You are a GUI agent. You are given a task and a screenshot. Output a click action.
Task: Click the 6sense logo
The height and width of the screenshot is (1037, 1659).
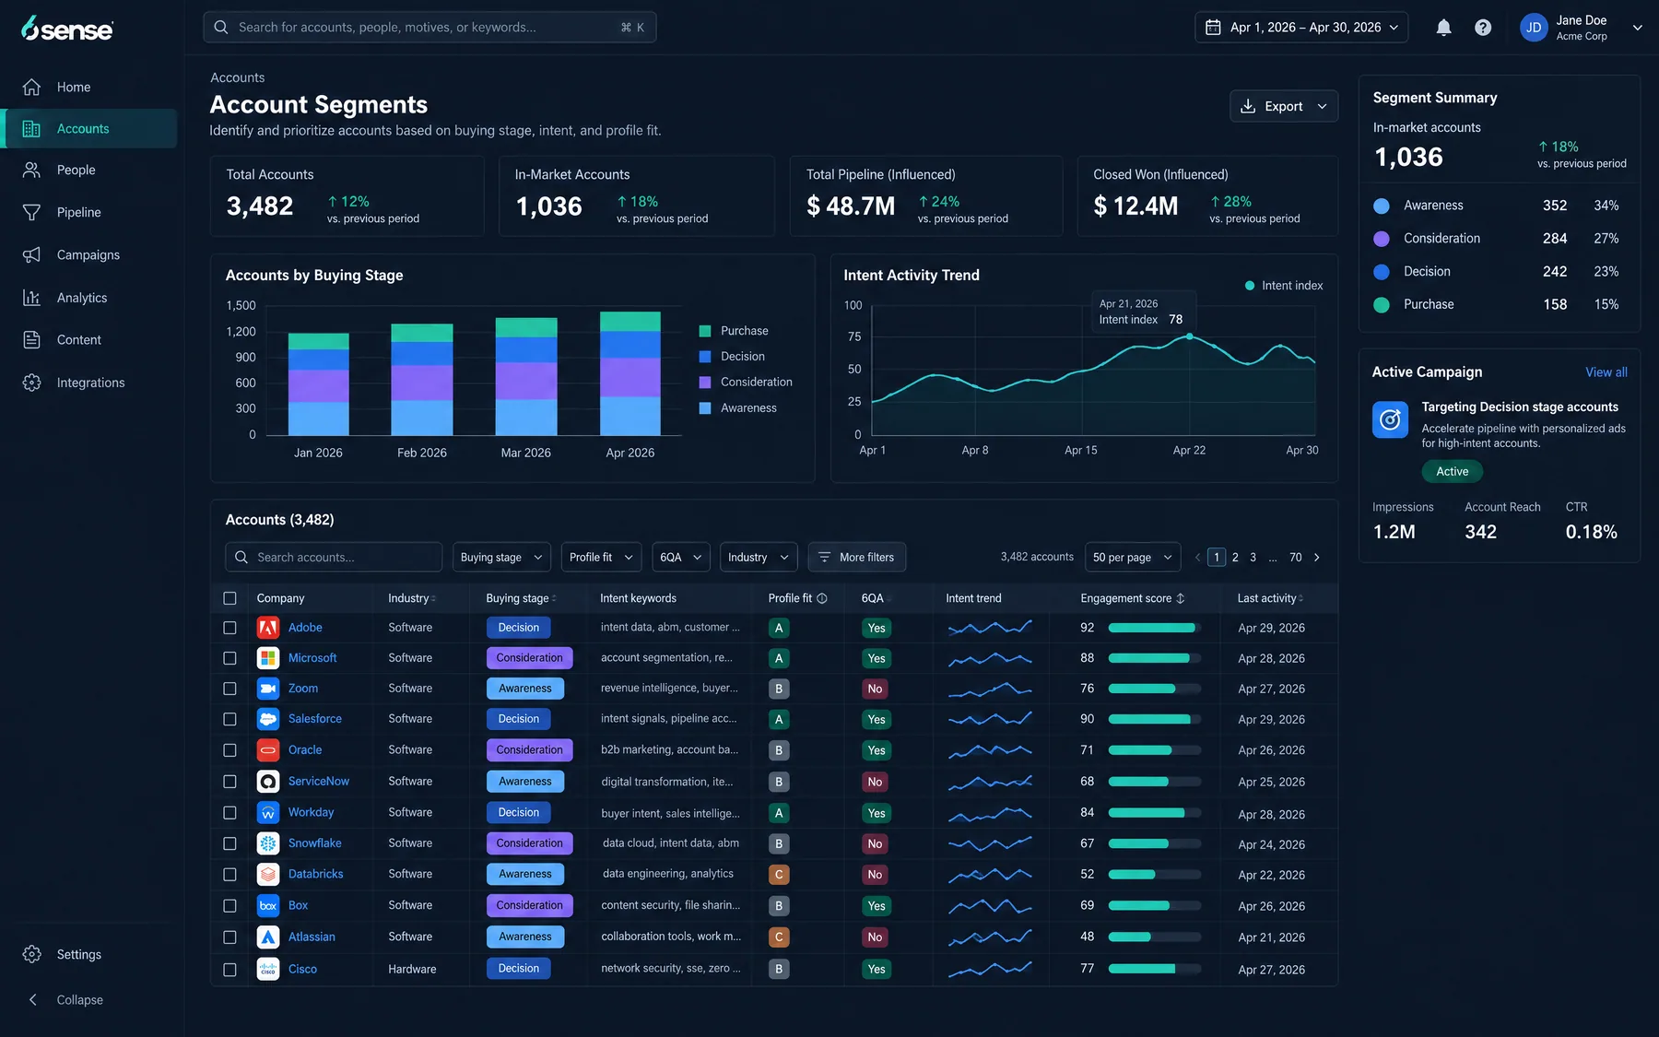tap(67, 29)
